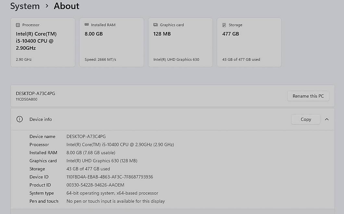Rename this PC
The height and width of the screenshot is (214, 344).
(308, 96)
